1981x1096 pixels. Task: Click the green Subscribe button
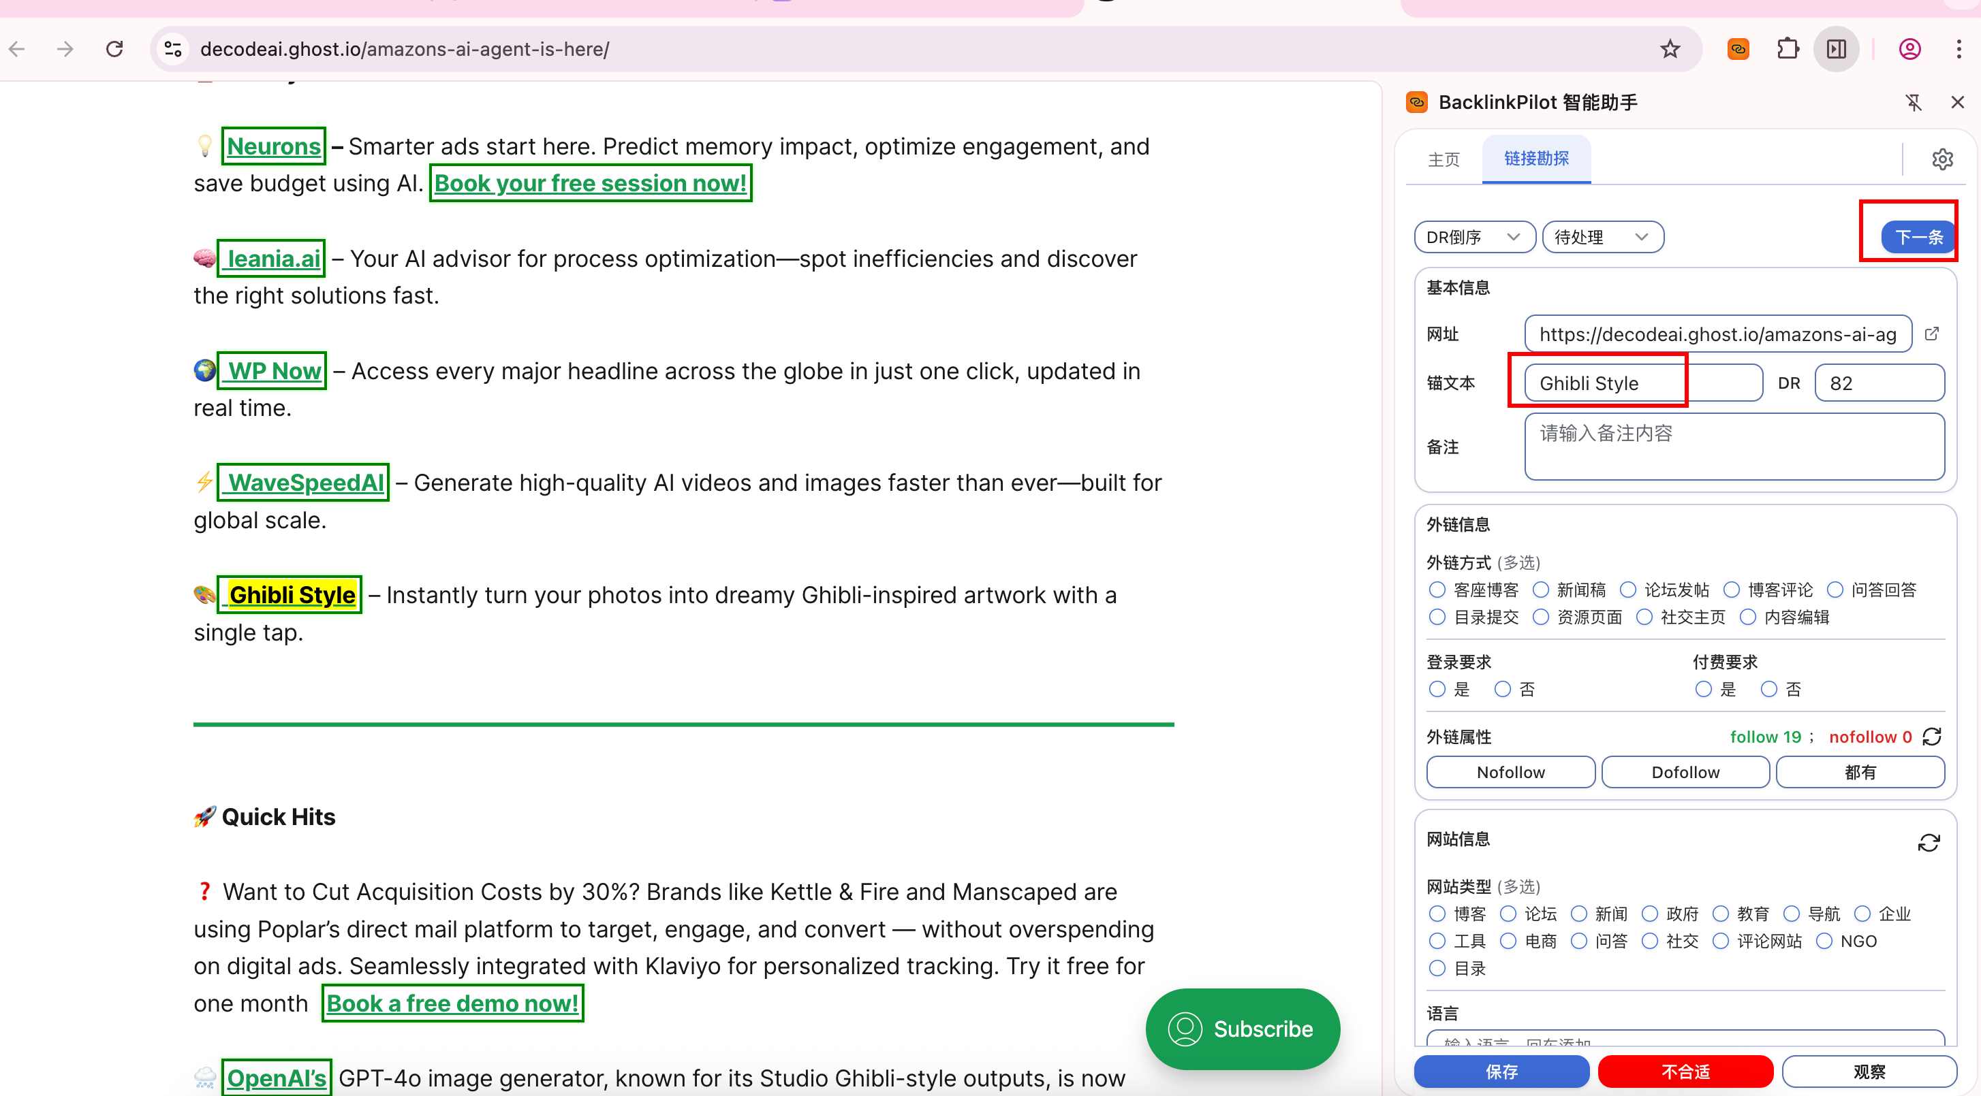(x=1243, y=1029)
